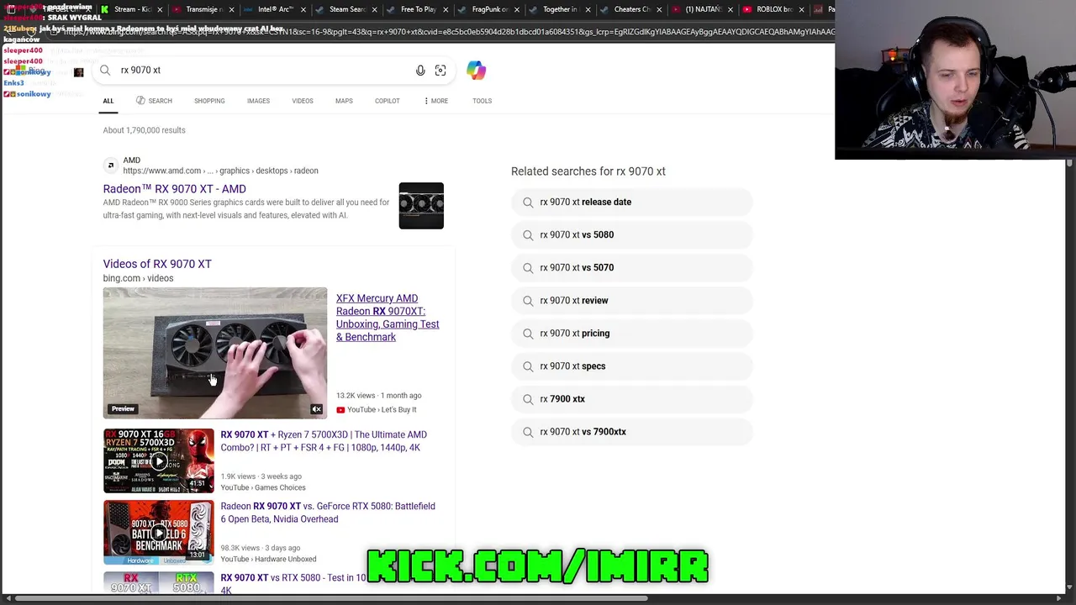Click YouTube icon beside Let's Buy It
The width and height of the screenshot is (1076, 605).
point(340,410)
